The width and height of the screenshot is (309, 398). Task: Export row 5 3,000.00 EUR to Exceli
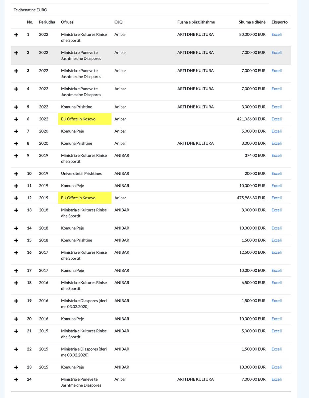click(277, 107)
